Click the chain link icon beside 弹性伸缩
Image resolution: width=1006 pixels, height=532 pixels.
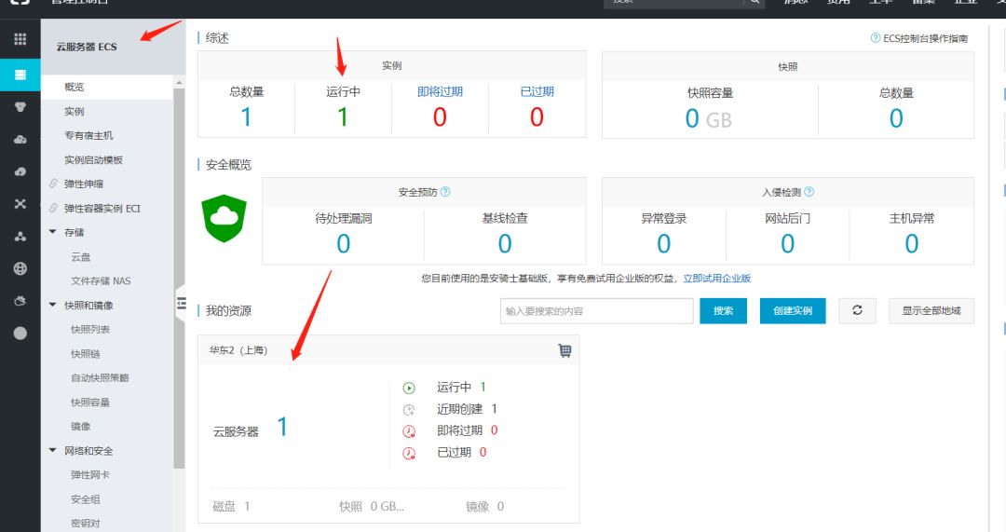(x=53, y=184)
